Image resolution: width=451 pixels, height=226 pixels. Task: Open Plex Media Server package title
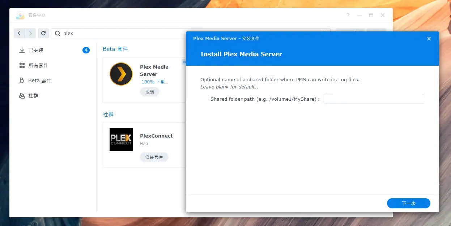[154, 70]
